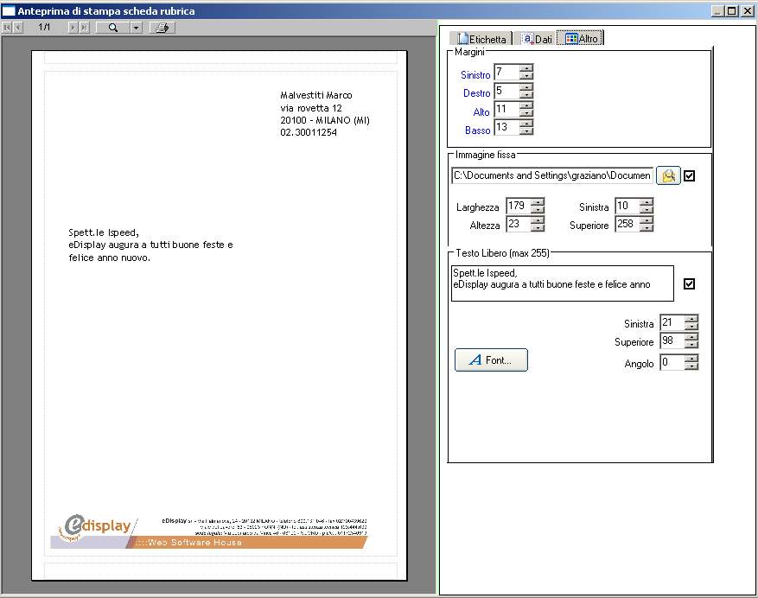Image resolution: width=758 pixels, height=598 pixels.
Task: Go to the first page of preview
Action: 8,28
